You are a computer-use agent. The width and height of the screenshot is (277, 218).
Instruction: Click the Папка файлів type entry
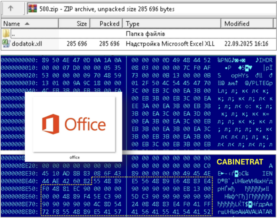(x=145, y=34)
